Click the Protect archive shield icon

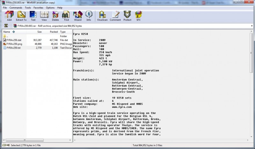(127, 15)
